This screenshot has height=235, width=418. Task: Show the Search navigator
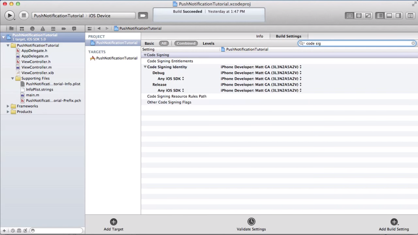pos(32,28)
